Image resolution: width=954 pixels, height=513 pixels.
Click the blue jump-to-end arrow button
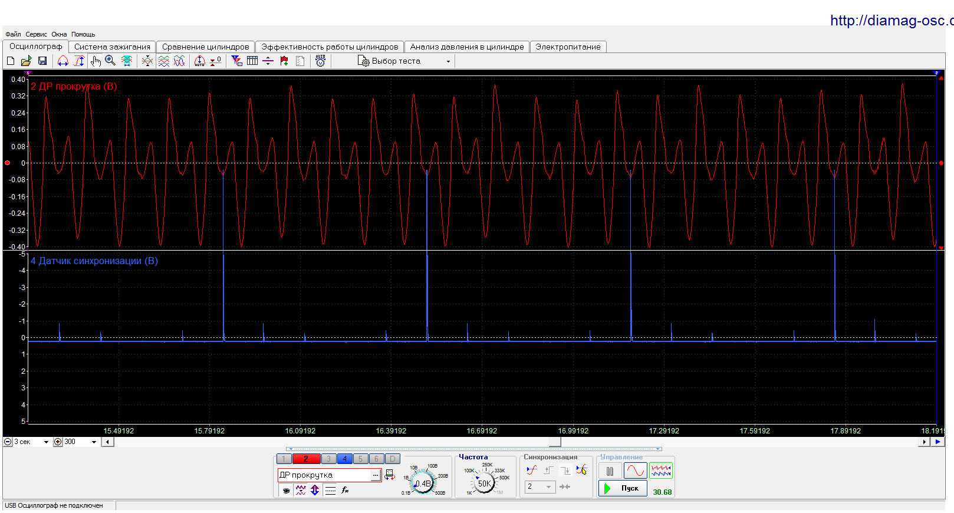click(x=938, y=442)
